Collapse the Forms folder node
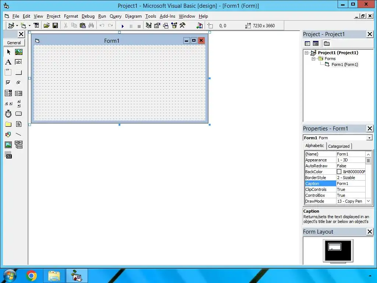This screenshot has height=283, width=377. click(313, 59)
